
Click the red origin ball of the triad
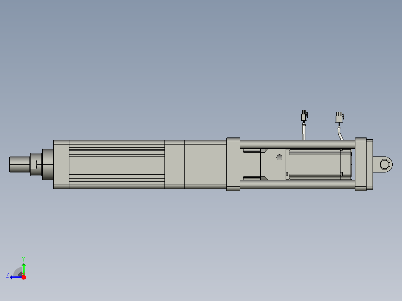23,277
